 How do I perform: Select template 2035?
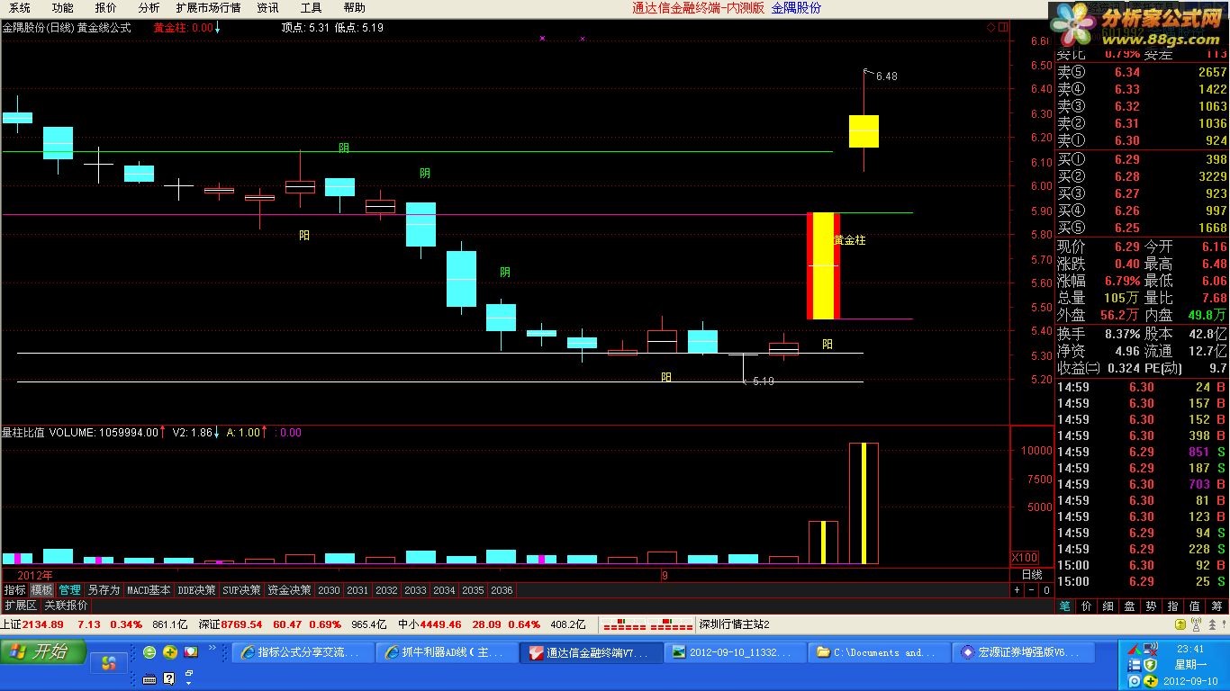[473, 590]
